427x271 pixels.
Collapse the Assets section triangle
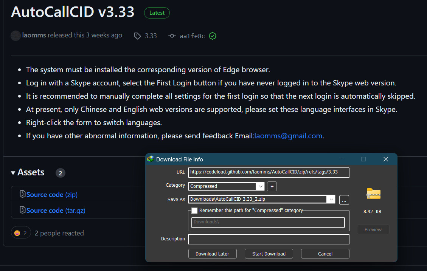pyautogui.click(x=13, y=173)
